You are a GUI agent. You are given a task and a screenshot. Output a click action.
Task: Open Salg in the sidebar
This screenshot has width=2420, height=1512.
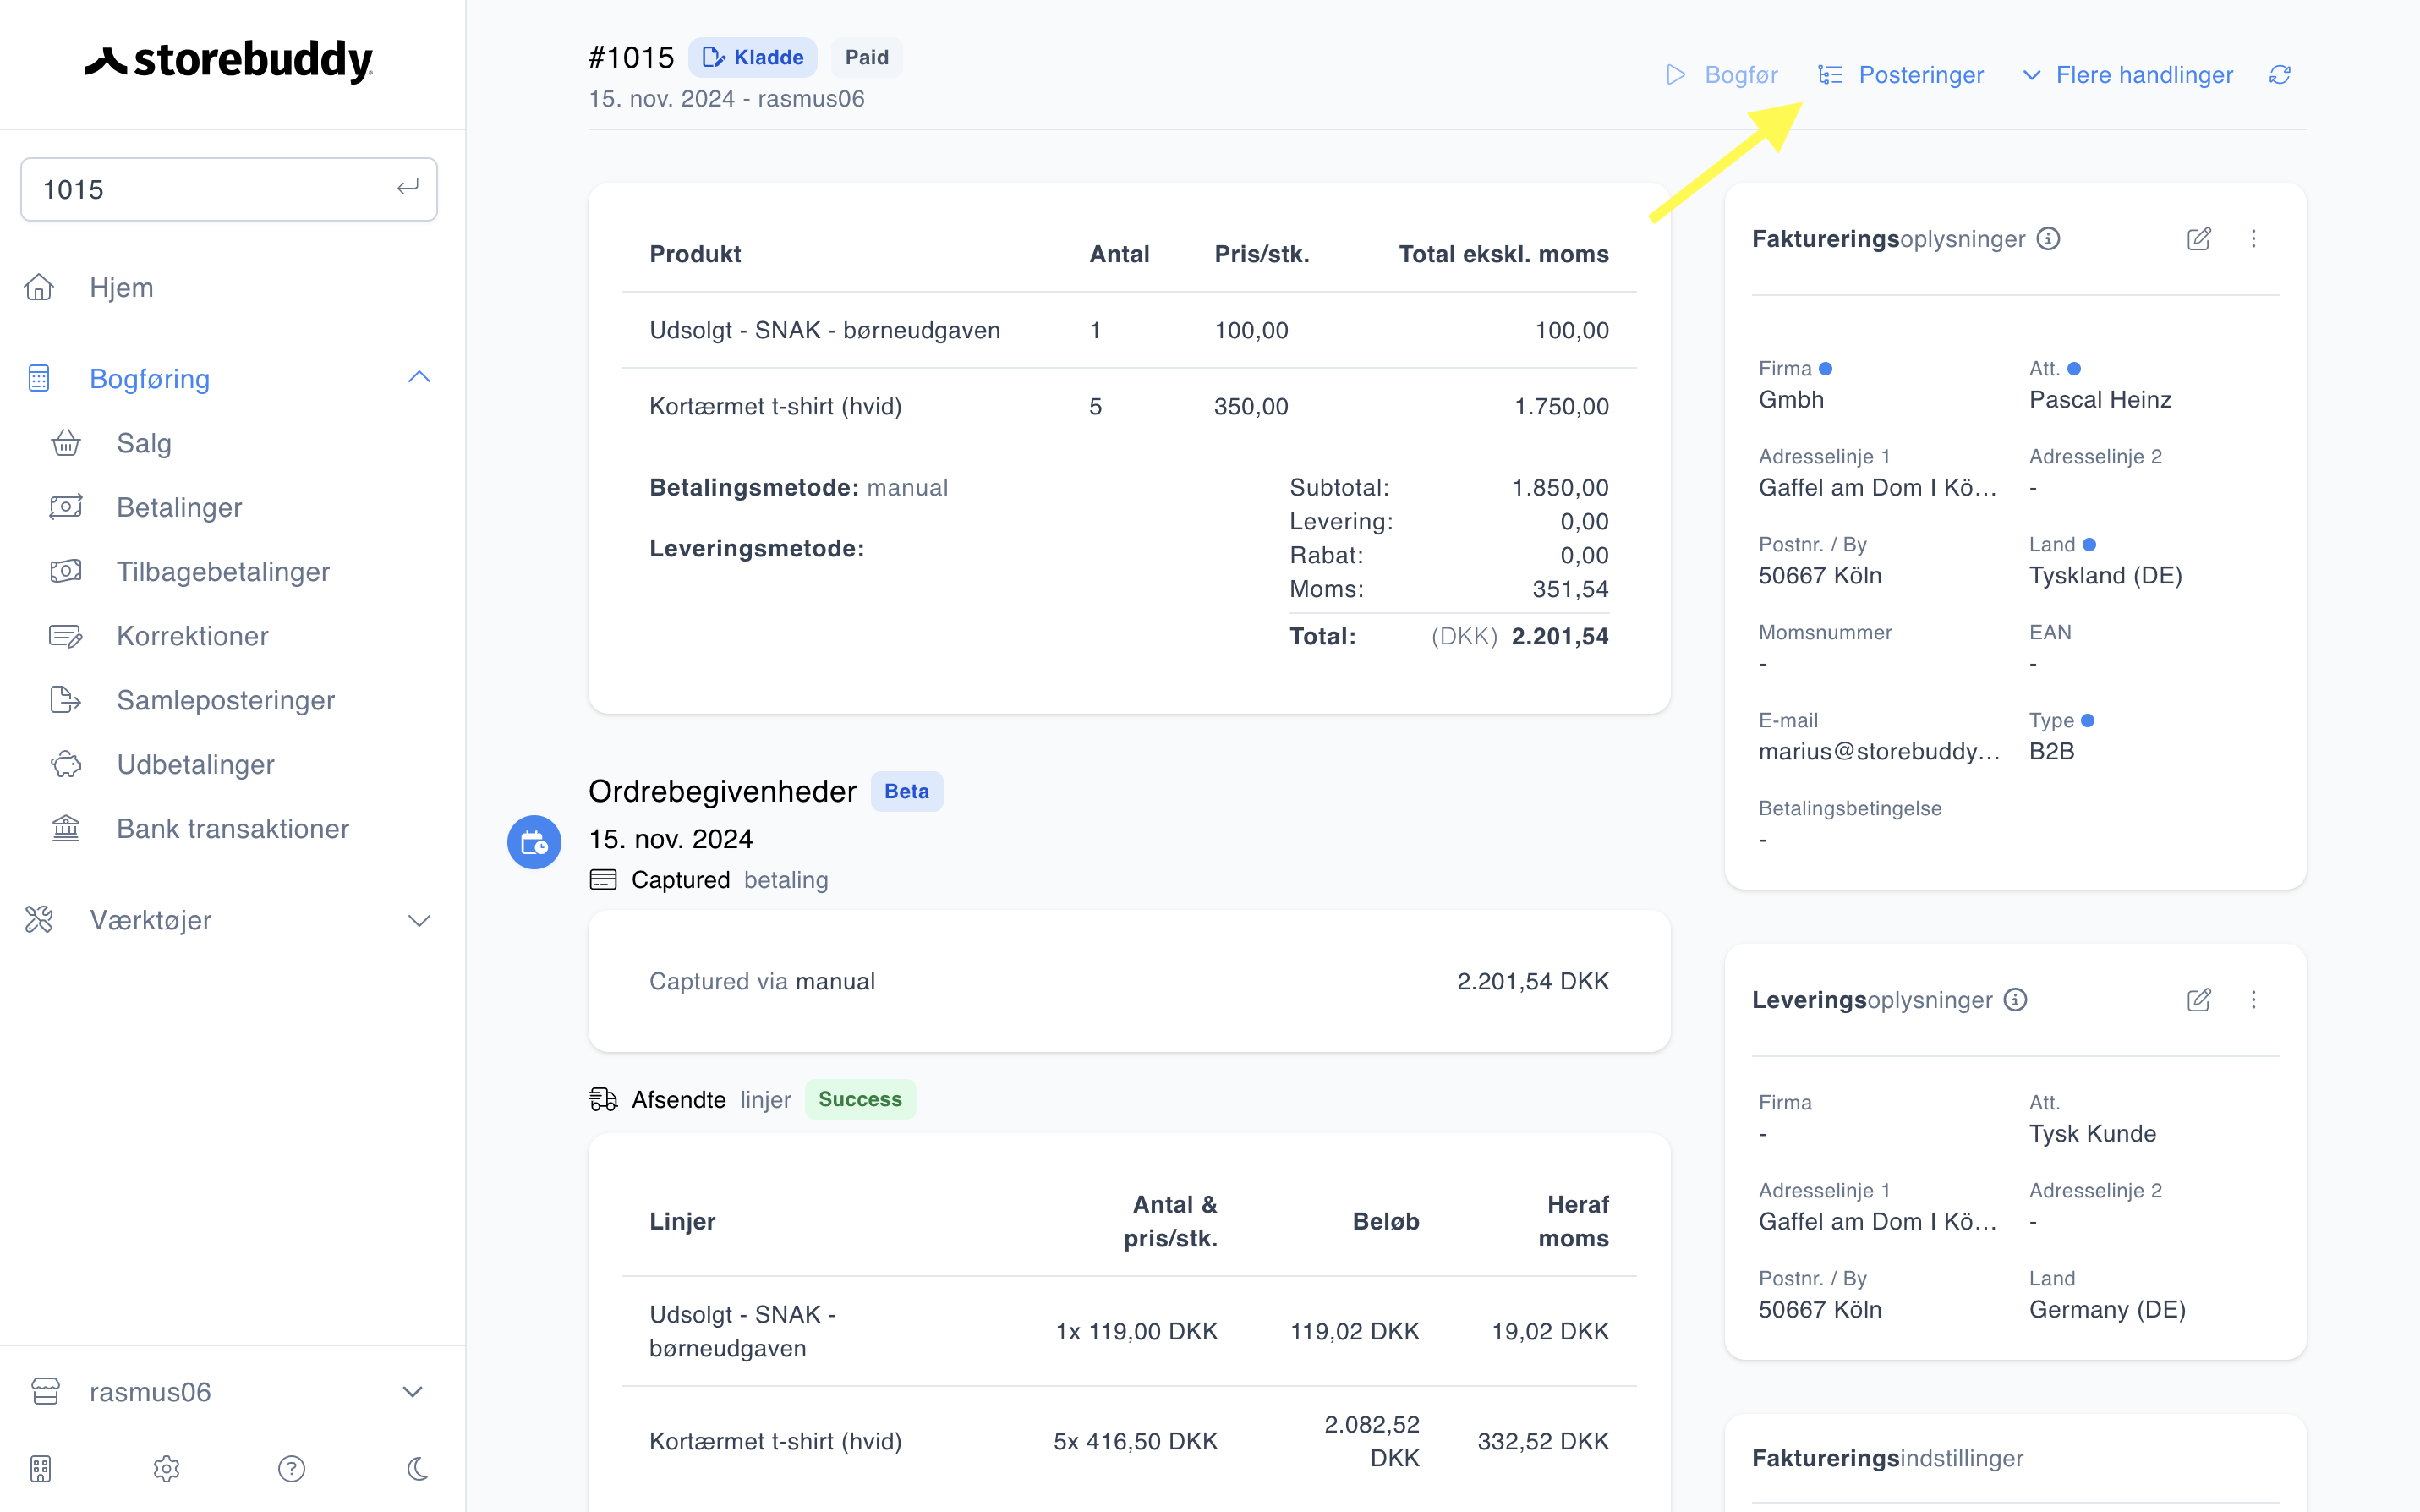[144, 443]
